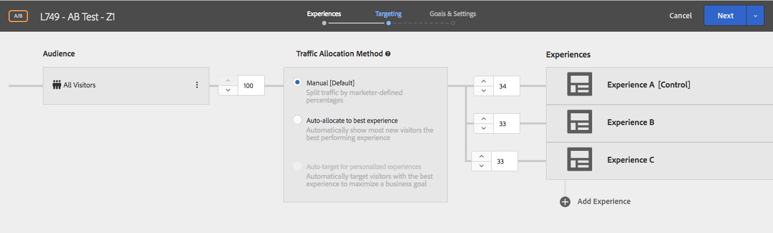
Task: Click the A/B activity type badge
Action: 18,16
